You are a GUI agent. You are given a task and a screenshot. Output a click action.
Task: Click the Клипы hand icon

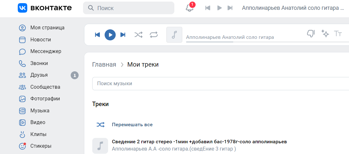22,134
